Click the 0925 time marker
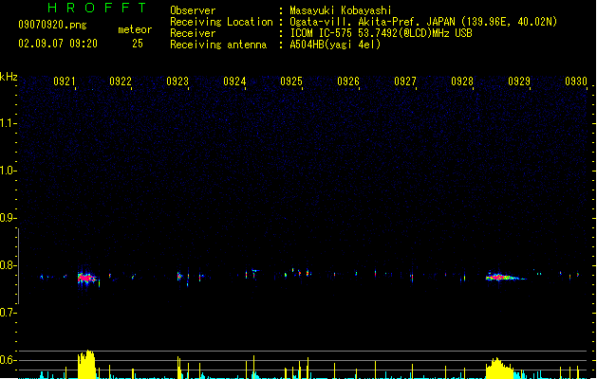Viewport: 597px width, 379px height. tap(291, 81)
